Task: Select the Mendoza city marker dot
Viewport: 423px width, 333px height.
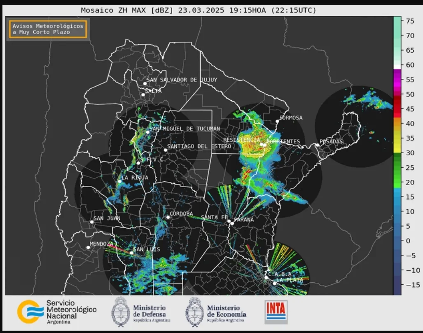Action: (88, 248)
